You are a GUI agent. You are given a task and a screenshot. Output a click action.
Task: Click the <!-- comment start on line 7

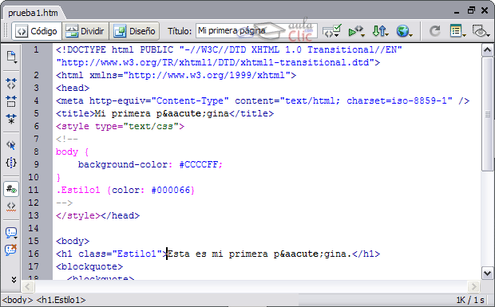(x=66, y=139)
